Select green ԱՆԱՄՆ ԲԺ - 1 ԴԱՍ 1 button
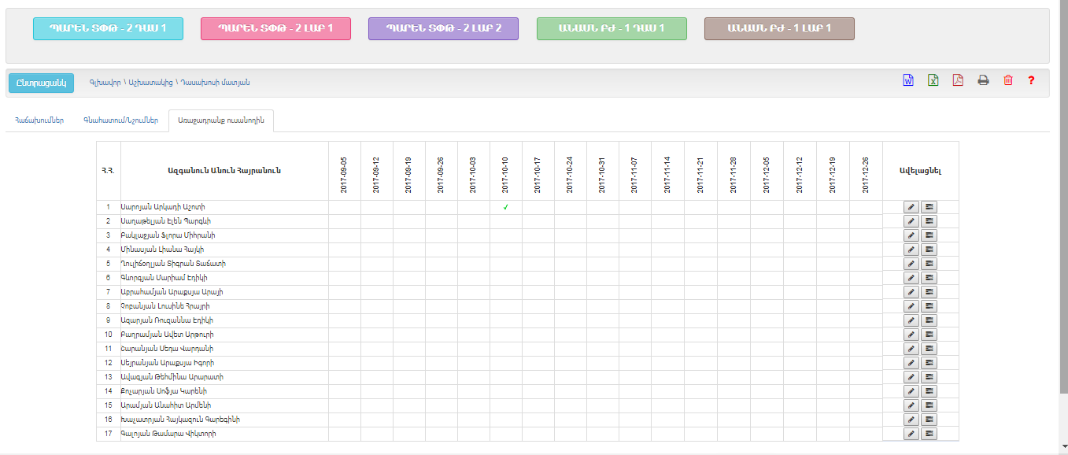 coord(612,28)
